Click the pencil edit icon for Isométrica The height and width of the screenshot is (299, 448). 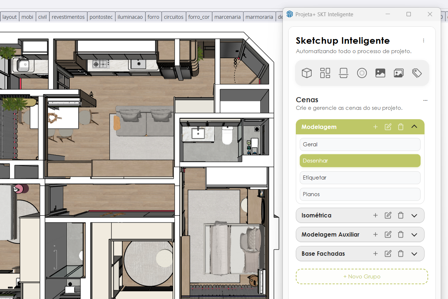(x=388, y=215)
